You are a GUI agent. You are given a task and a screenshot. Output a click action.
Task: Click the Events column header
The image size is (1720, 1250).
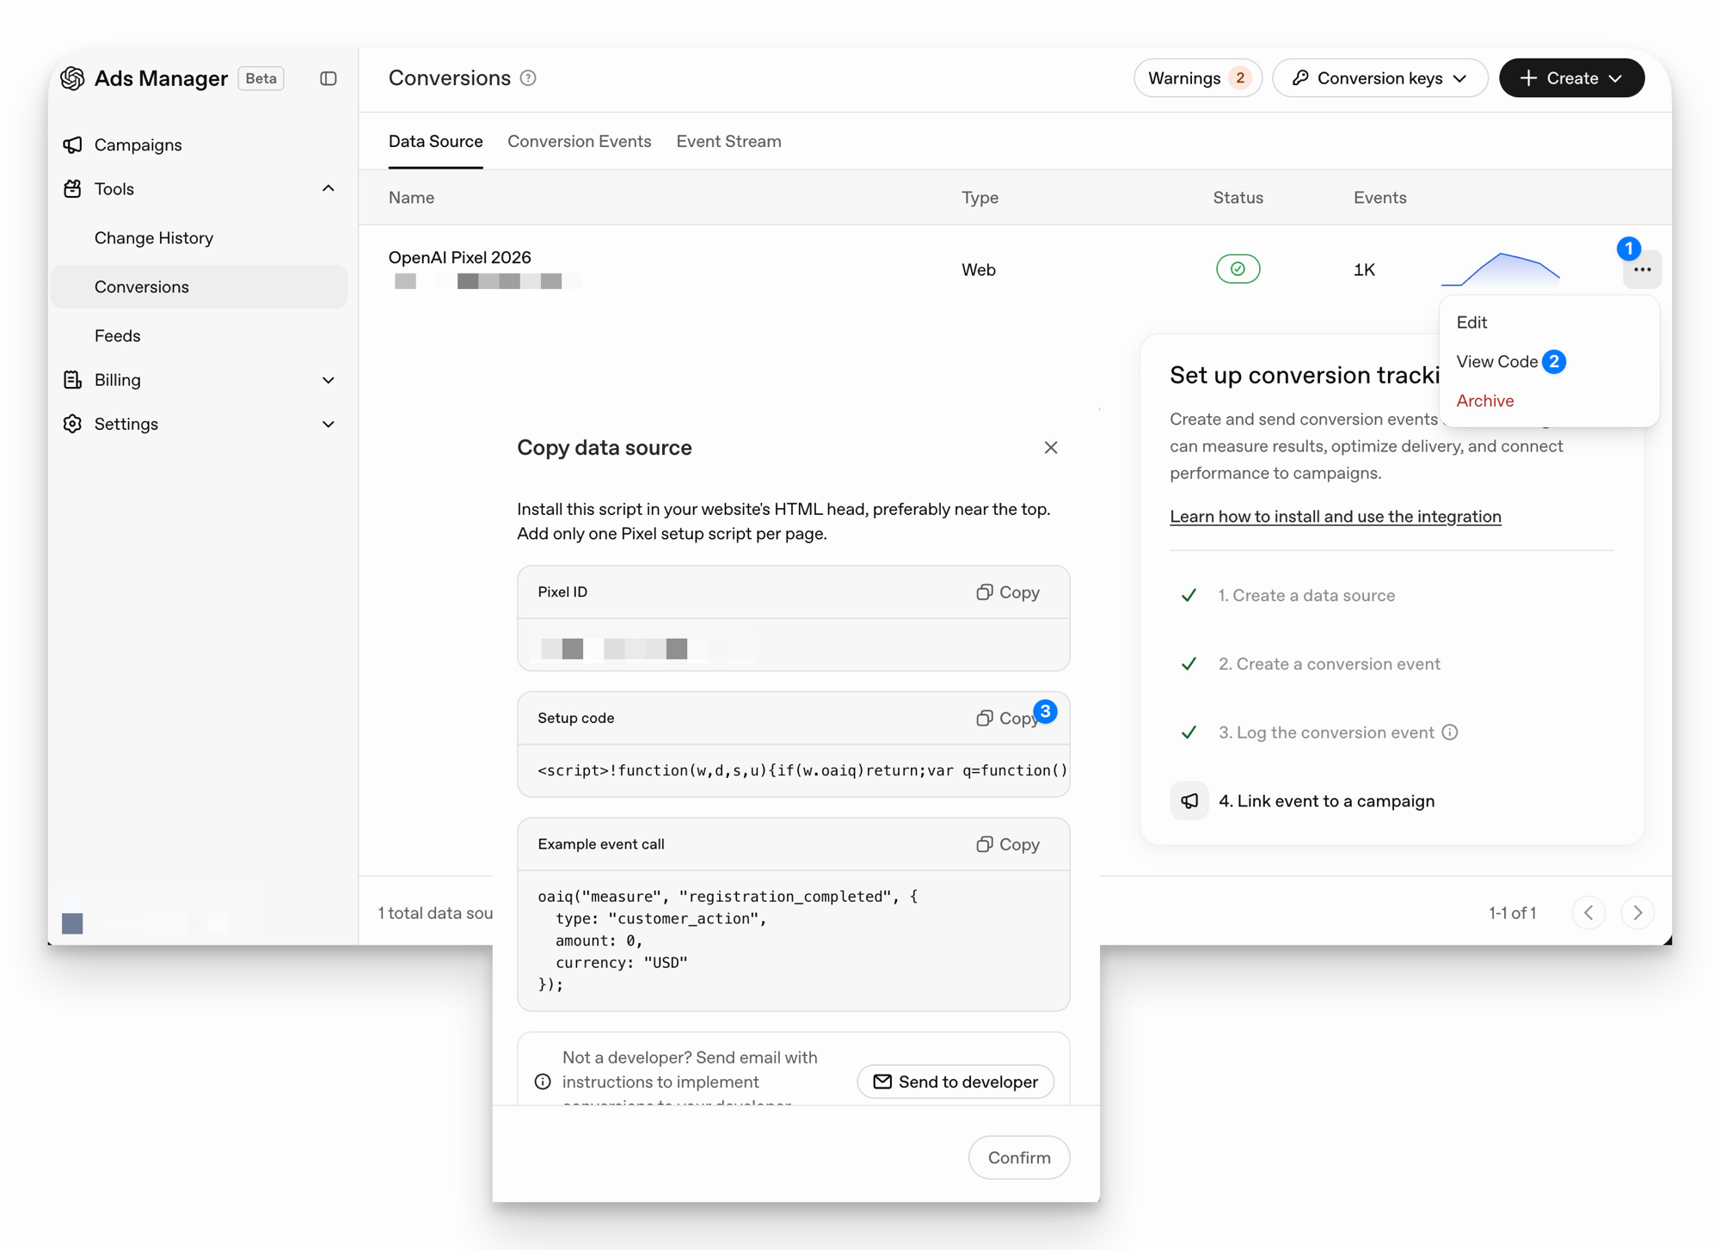[1379, 198]
